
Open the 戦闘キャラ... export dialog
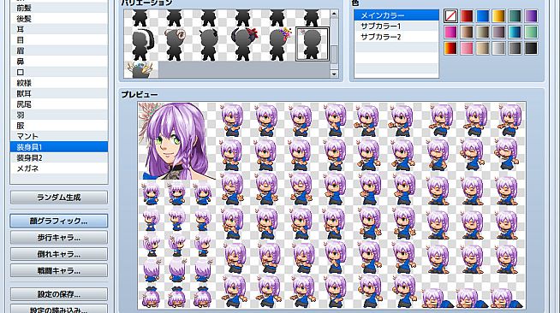tap(59, 271)
